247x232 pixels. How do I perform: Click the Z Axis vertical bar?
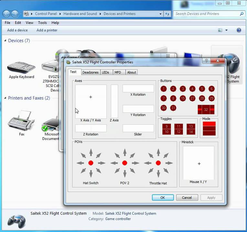(114, 101)
